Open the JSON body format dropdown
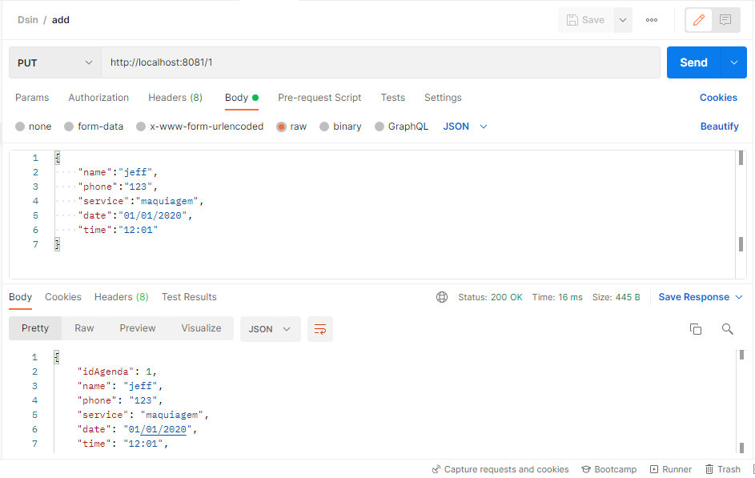Image resolution: width=755 pixels, height=478 pixels. coord(464,126)
